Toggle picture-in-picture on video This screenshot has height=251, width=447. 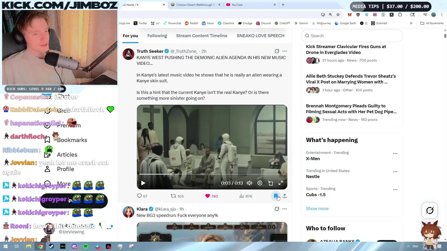(270, 183)
